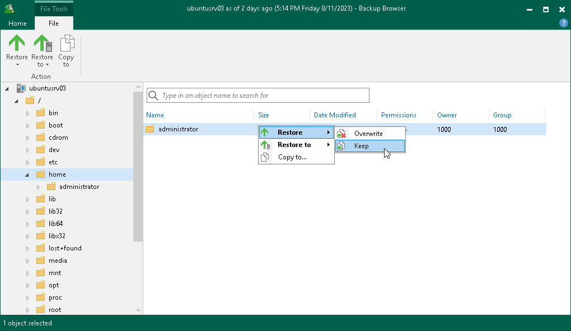The image size is (571, 331).
Task: Click the magnifier icon in the search bar
Action: [x=153, y=95]
